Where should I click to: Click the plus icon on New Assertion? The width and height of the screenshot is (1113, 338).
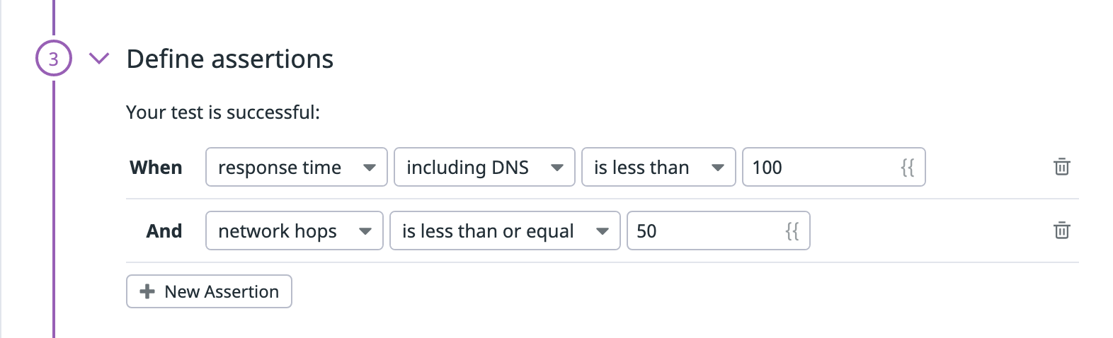coord(147,291)
